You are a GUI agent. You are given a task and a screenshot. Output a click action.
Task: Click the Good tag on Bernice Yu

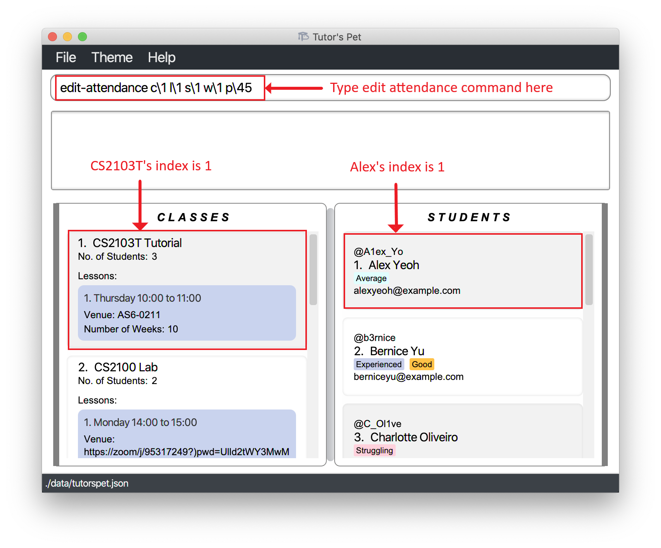(422, 364)
